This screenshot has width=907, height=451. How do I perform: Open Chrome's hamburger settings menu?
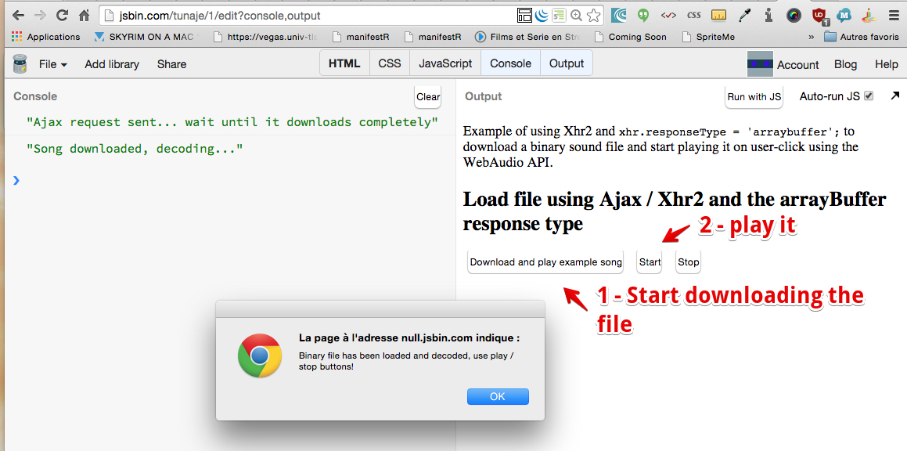[x=893, y=15]
